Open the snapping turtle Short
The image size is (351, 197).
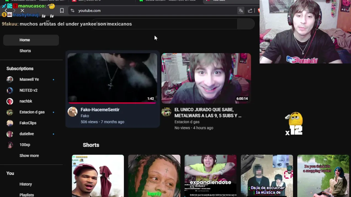323,176
